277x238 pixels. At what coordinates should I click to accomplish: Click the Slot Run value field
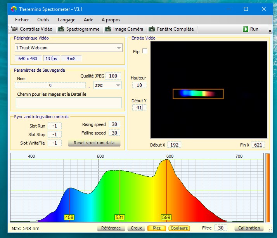55,126
